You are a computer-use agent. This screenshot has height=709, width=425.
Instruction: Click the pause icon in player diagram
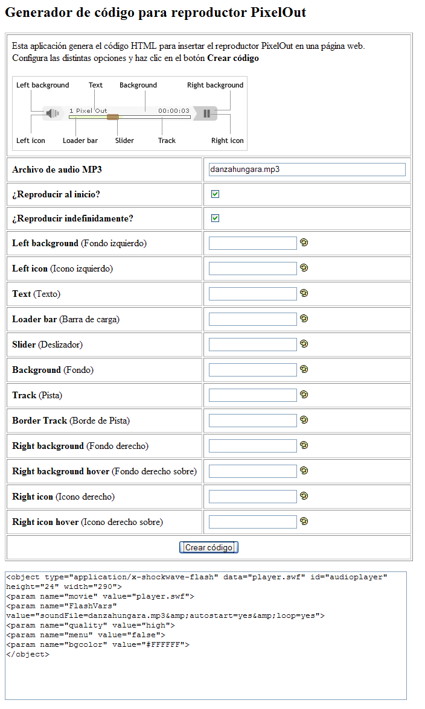click(207, 113)
